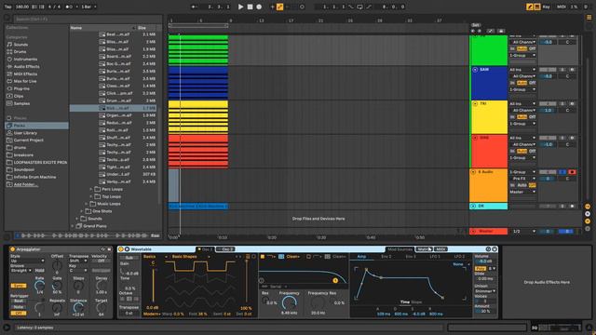Toggle the highlighted automation arm button
596x335 pixels.
pyautogui.click(x=279, y=7)
